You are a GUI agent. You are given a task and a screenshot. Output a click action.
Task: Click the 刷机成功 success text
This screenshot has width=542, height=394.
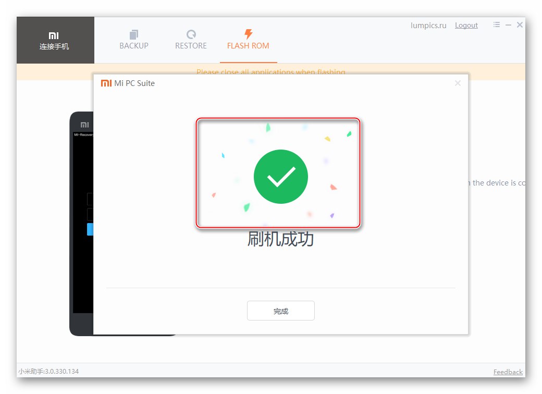point(280,239)
